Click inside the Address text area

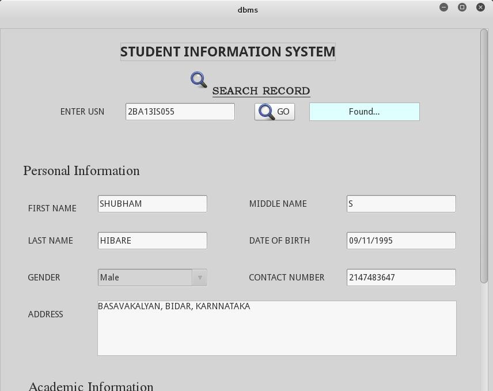(277, 328)
